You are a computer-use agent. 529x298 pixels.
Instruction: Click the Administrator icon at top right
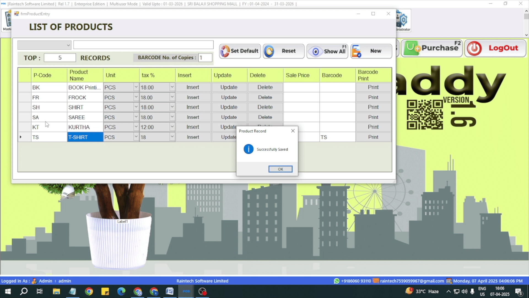coord(403,20)
